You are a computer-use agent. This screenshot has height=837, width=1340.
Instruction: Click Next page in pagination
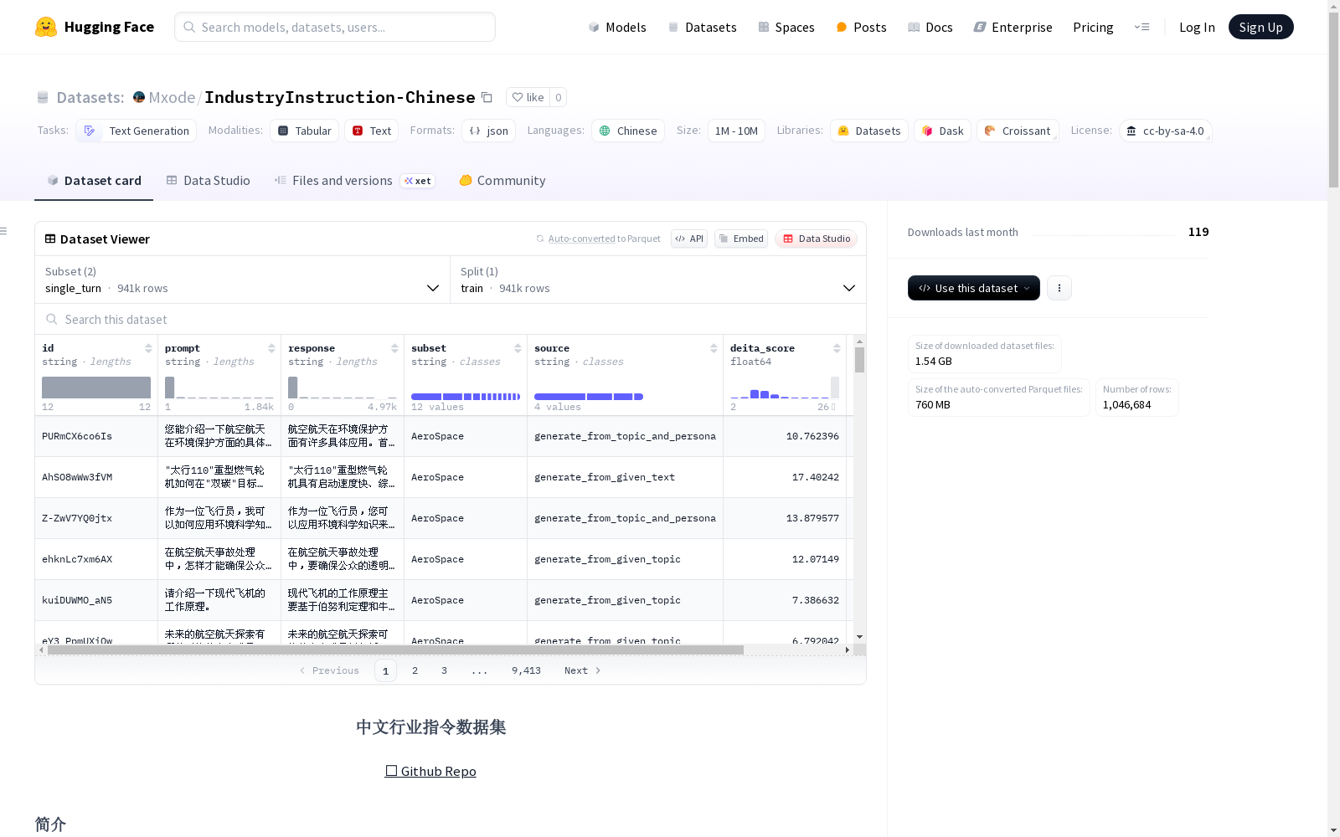582,670
